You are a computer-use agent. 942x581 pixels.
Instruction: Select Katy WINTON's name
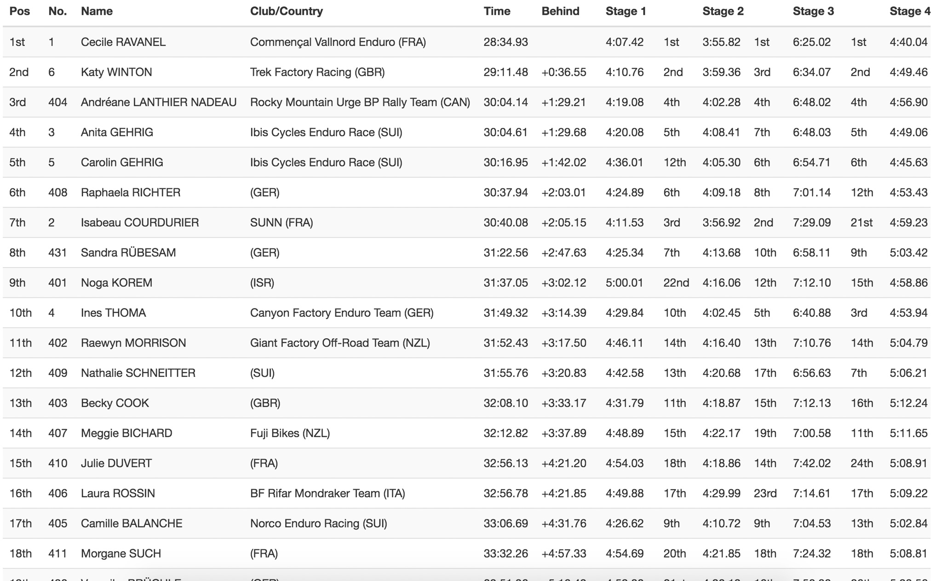(116, 72)
